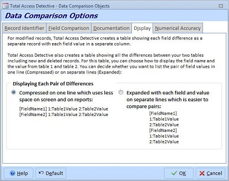Choose the Expanded on separate lines option
The height and width of the screenshot is (181, 229).
[121, 92]
